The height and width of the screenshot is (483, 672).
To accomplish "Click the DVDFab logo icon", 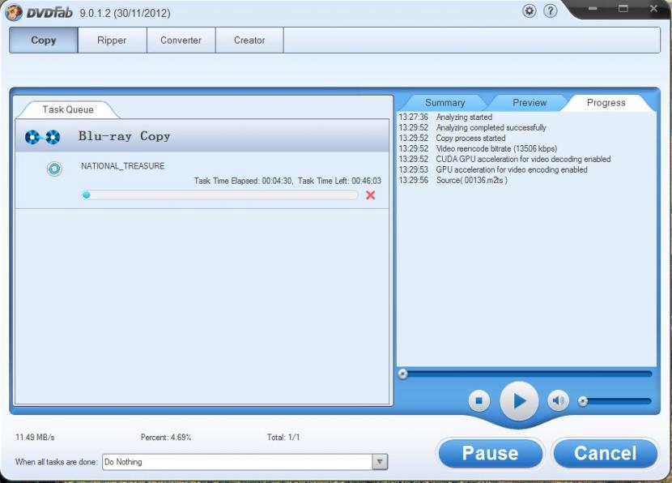I will point(13,12).
